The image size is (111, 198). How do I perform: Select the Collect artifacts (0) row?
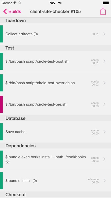pyautogui.click(x=55, y=34)
